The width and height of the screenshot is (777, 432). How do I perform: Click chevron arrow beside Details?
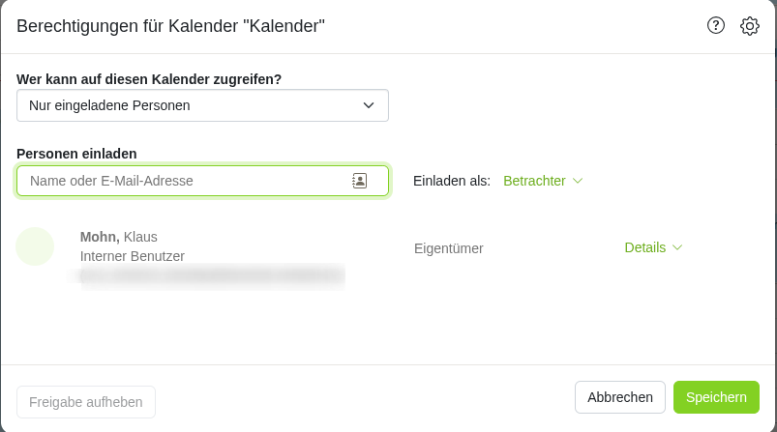click(677, 247)
